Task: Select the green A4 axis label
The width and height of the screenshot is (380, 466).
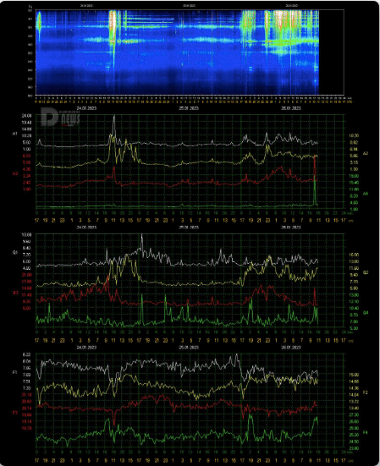Action: coord(366,194)
